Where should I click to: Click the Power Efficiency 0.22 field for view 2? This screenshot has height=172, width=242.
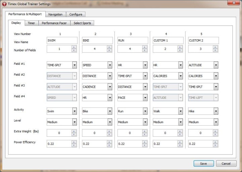[94, 144]
